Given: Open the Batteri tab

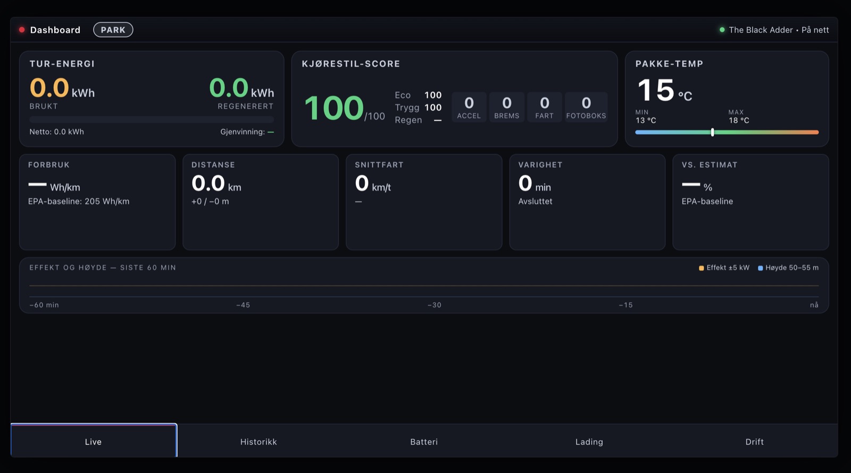Looking at the screenshot, I should pos(424,441).
